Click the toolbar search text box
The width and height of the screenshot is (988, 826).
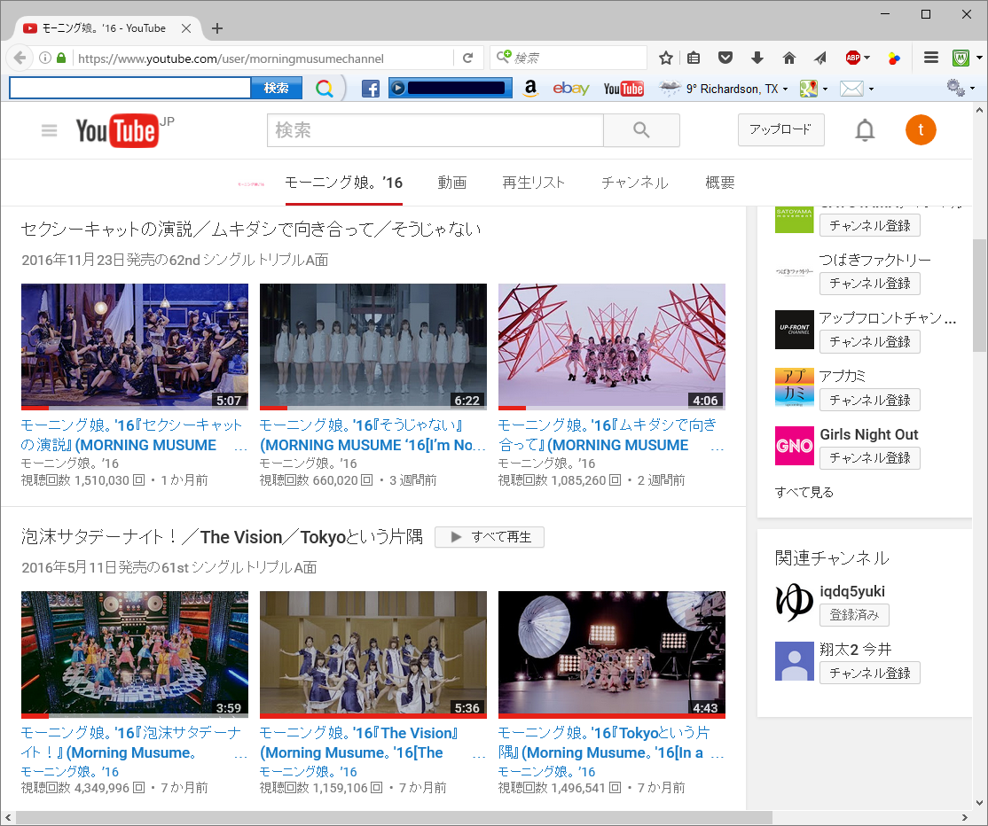pyautogui.click(x=130, y=88)
